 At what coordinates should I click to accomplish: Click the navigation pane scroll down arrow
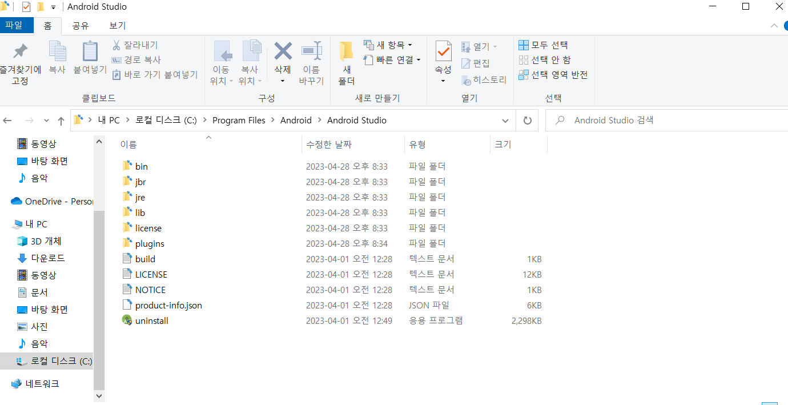pos(99,395)
